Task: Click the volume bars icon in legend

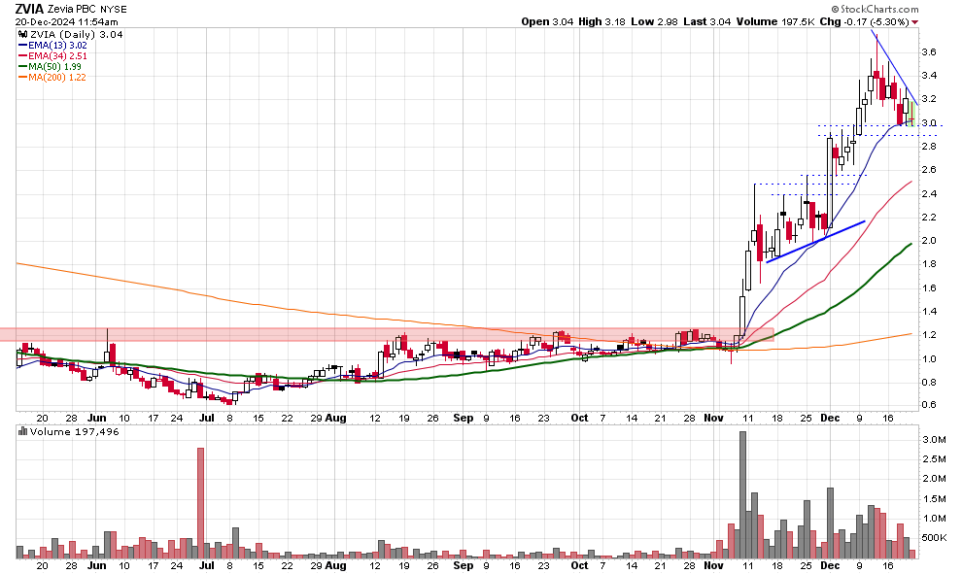Action: click(x=22, y=430)
